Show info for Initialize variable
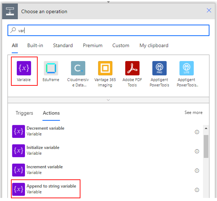The width and height of the screenshot is (217, 201). click(197, 151)
